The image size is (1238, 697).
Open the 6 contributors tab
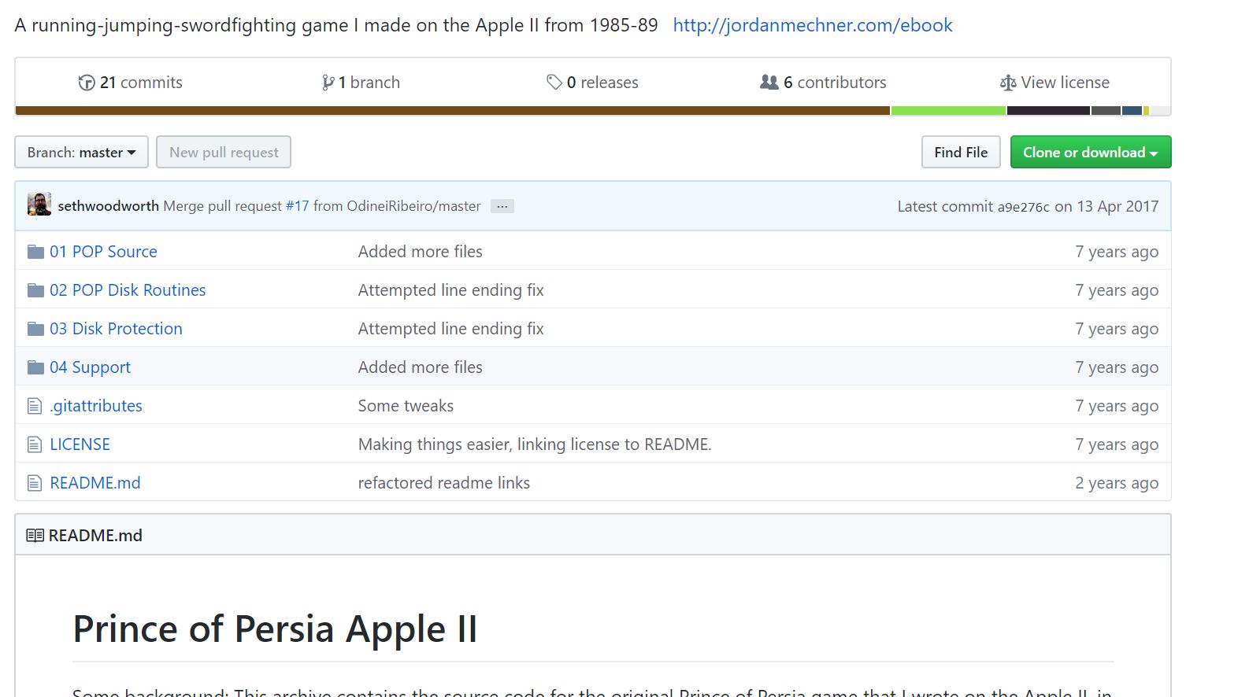tap(823, 83)
